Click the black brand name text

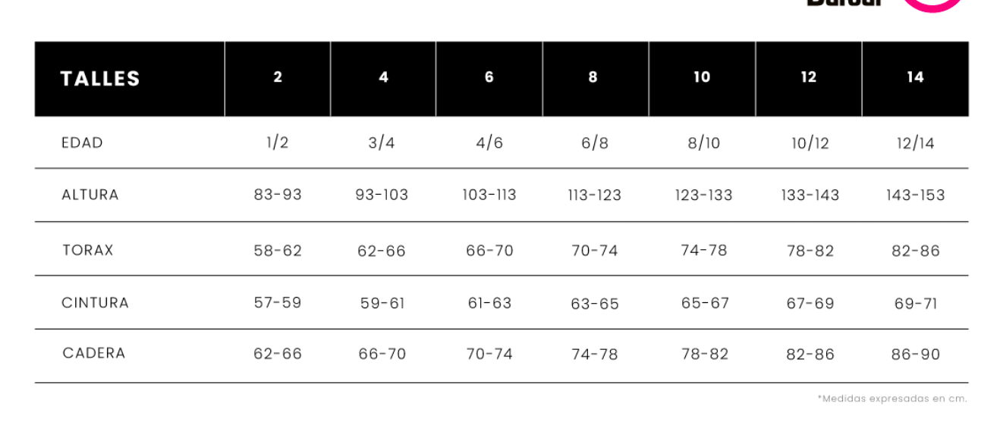coord(844,3)
